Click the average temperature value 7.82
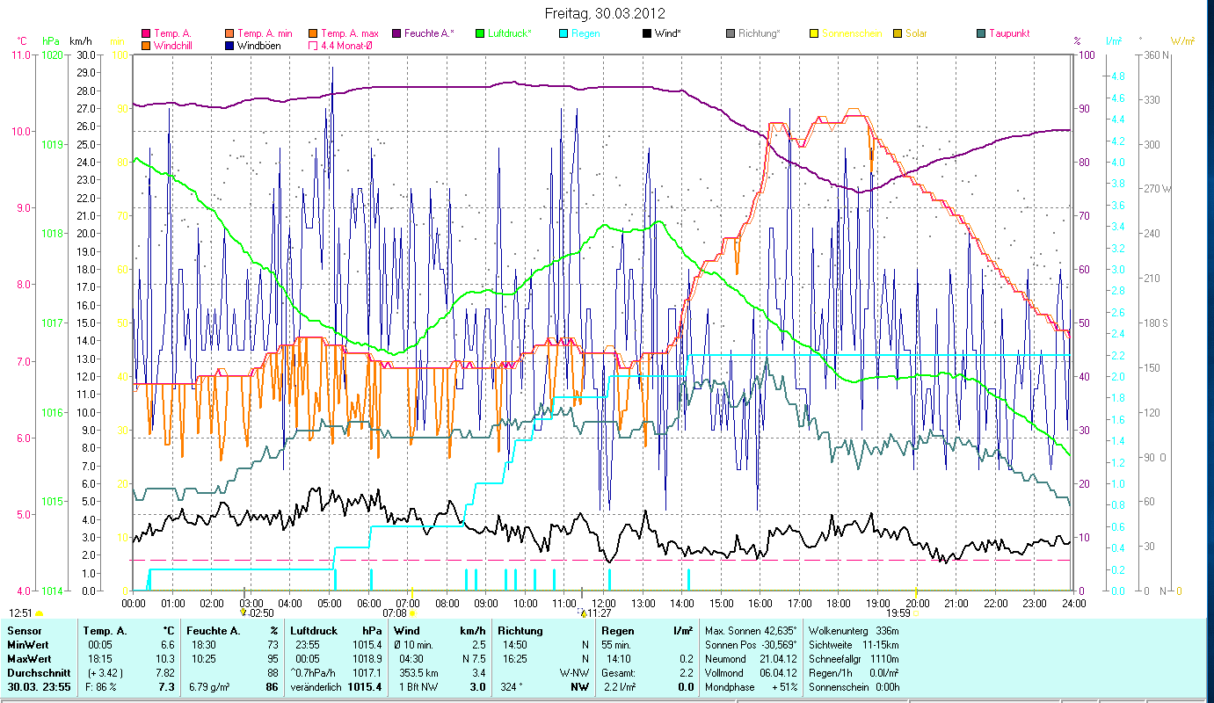 164,672
